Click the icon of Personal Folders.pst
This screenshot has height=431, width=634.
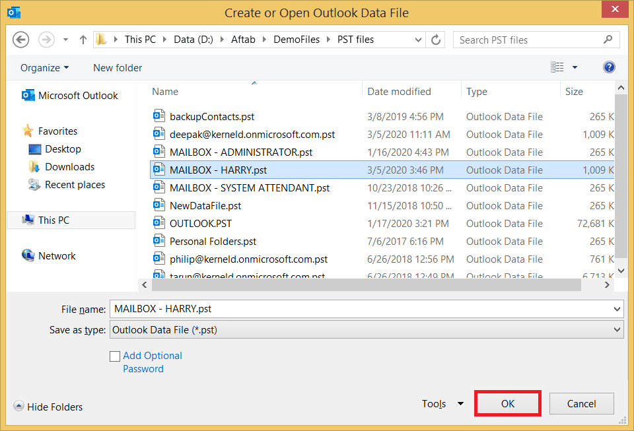coord(159,240)
